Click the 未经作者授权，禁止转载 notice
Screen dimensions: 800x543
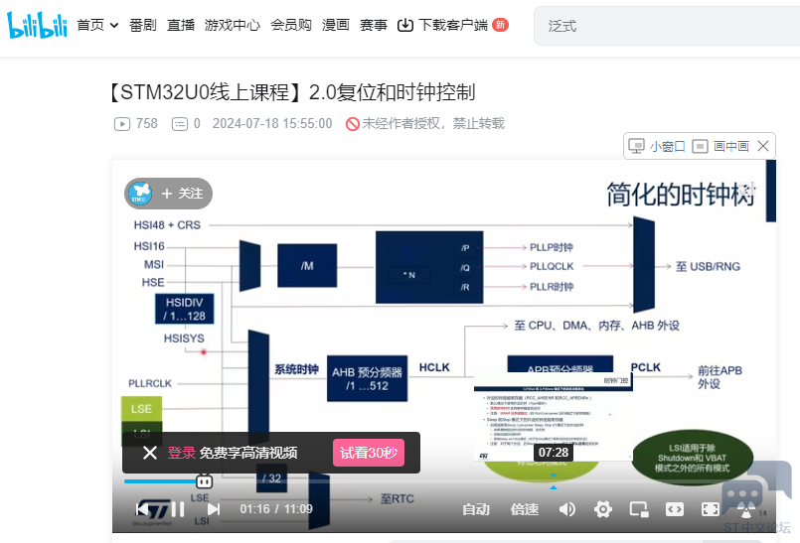pos(425,124)
